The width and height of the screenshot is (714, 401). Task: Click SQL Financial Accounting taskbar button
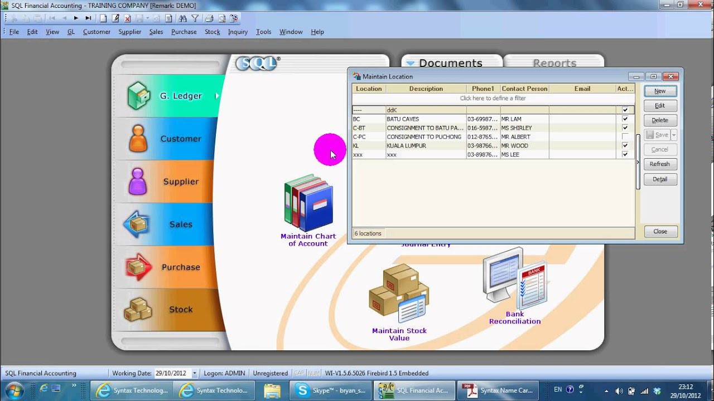(414, 390)
